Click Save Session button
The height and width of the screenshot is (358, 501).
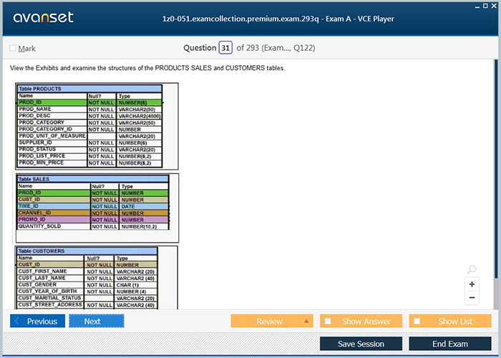coord(361,344)
